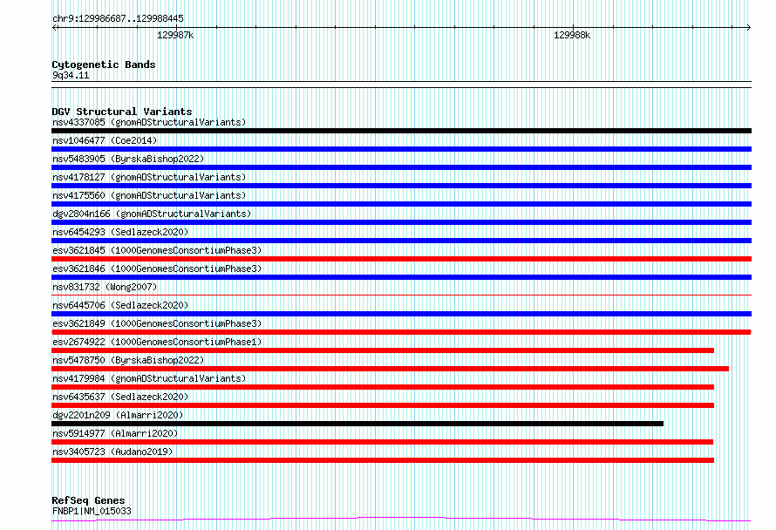
Task: Click the red bar under esv3621849
Action: click(401, 332)
